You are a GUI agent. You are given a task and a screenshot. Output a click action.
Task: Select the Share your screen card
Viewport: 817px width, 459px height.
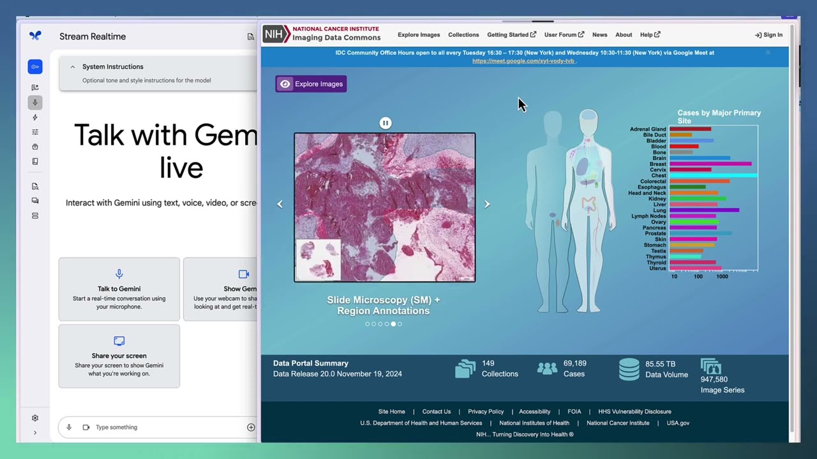pyautogui.click(x=119, y=356)
